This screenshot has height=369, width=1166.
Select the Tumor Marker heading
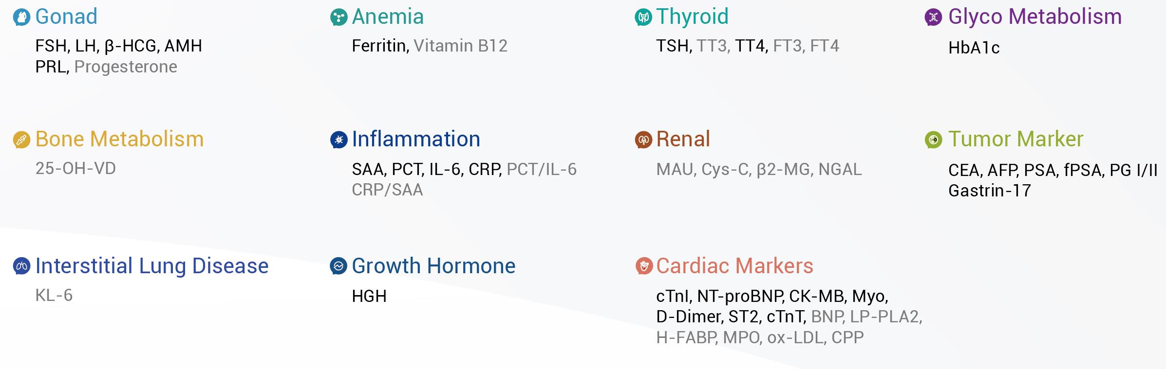(x=1016, y=139)
